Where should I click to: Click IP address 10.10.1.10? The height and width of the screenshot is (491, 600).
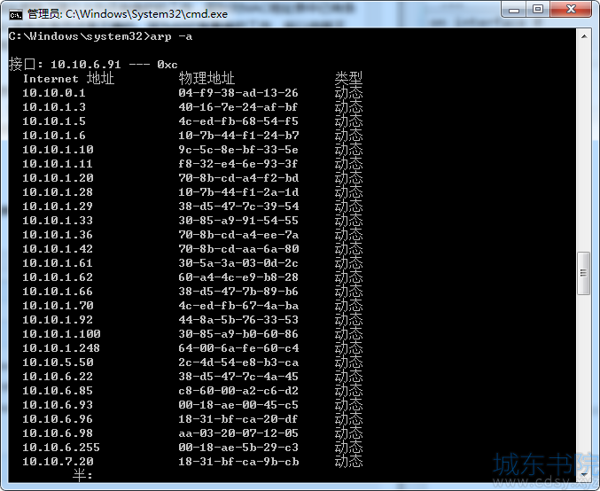[x=58, y=150]
